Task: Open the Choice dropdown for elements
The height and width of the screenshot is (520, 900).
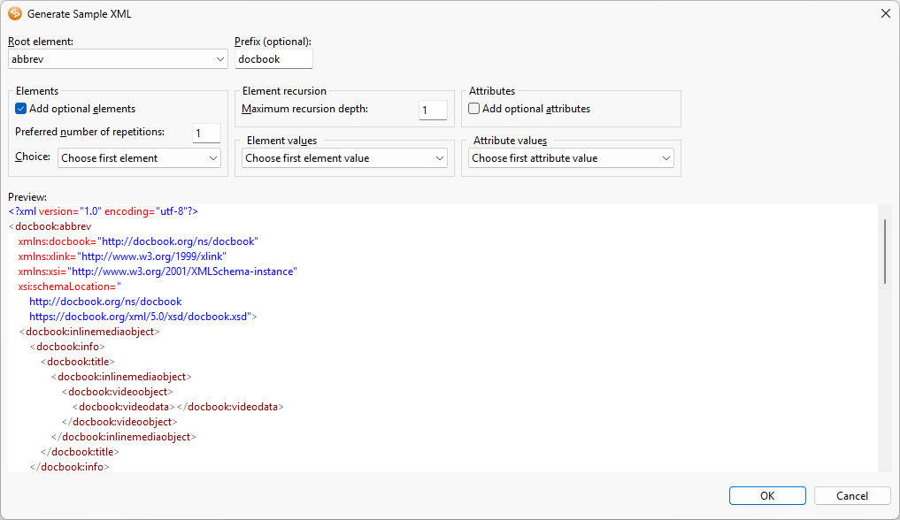Action: 140,158
